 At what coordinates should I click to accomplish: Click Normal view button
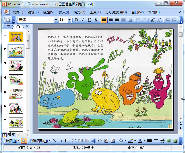[4, 135]
